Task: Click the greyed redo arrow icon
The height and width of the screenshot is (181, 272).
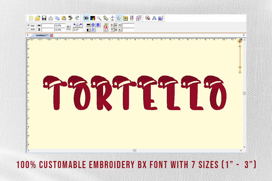Action: (77, 18)
